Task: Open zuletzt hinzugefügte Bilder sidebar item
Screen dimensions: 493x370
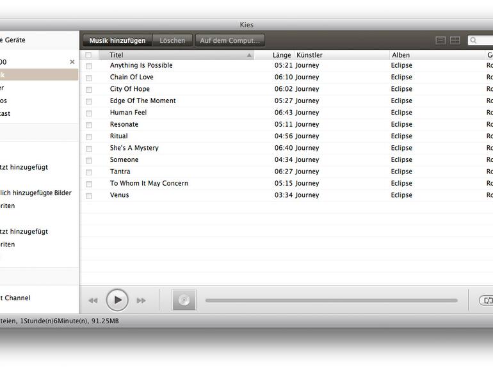Action: pos(36,193)
